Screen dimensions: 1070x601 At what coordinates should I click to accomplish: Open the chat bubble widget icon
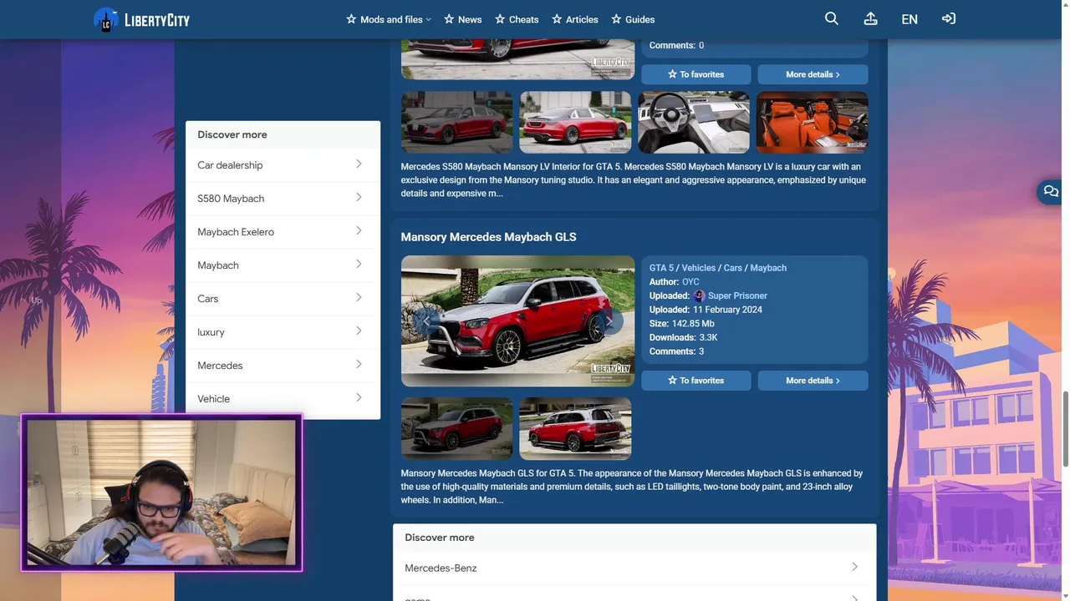(1050, 191)
